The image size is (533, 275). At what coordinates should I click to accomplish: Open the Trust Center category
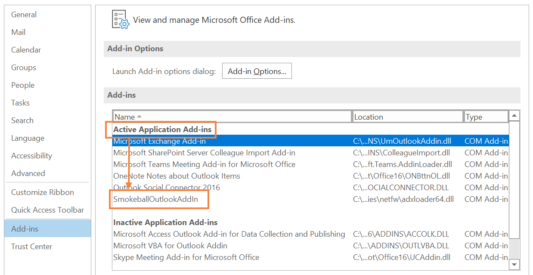(x=32, y=247)
